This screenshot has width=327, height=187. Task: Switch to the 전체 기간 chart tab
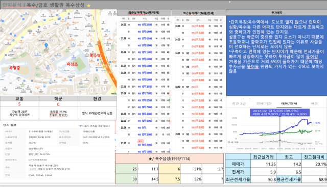(x=264, y=103)
